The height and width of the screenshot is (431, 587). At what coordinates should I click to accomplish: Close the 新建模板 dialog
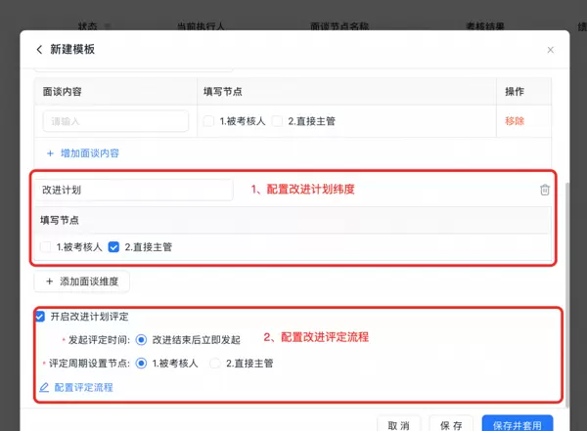[x=550, y=49]
